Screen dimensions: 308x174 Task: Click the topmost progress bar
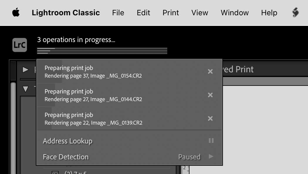click(102, 48)
